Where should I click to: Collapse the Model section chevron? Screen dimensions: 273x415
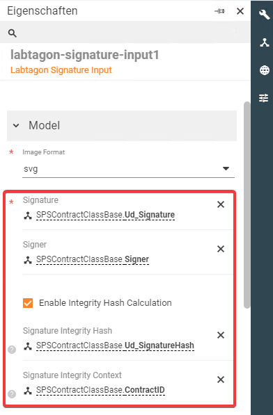(x=16, y=125)
